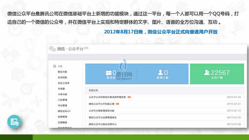Click the date 2015-07-21
Screen dimensions: 249x140
tap(234, 104)
